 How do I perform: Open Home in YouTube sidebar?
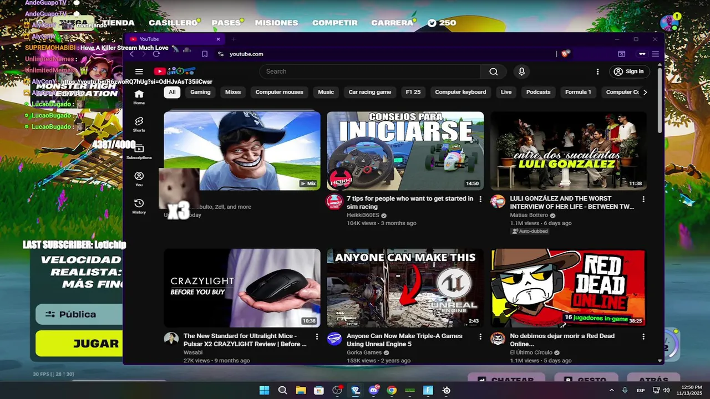[x=139, y=98]
